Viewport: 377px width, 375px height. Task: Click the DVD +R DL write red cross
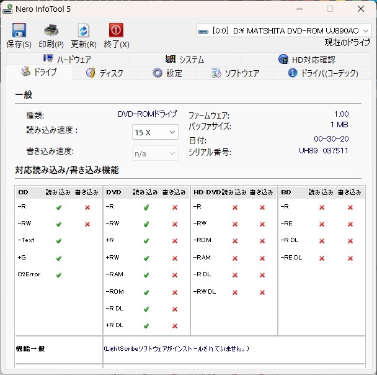coord(175,326)
